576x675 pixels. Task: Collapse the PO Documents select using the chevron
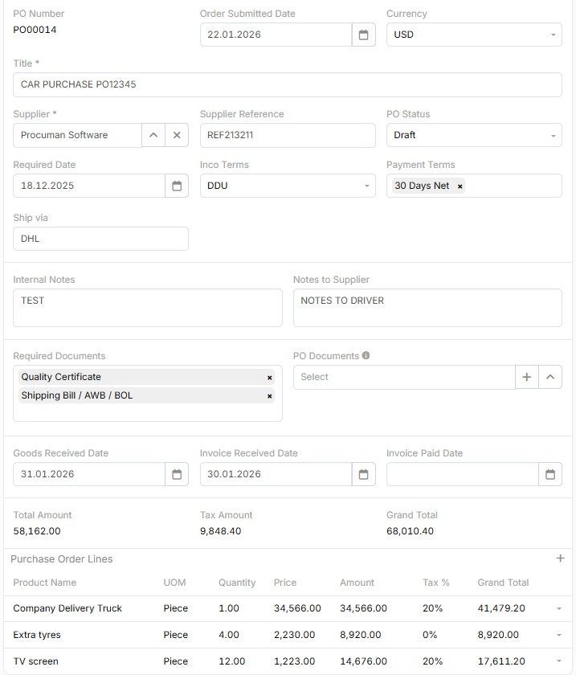(x=550, y=377)
